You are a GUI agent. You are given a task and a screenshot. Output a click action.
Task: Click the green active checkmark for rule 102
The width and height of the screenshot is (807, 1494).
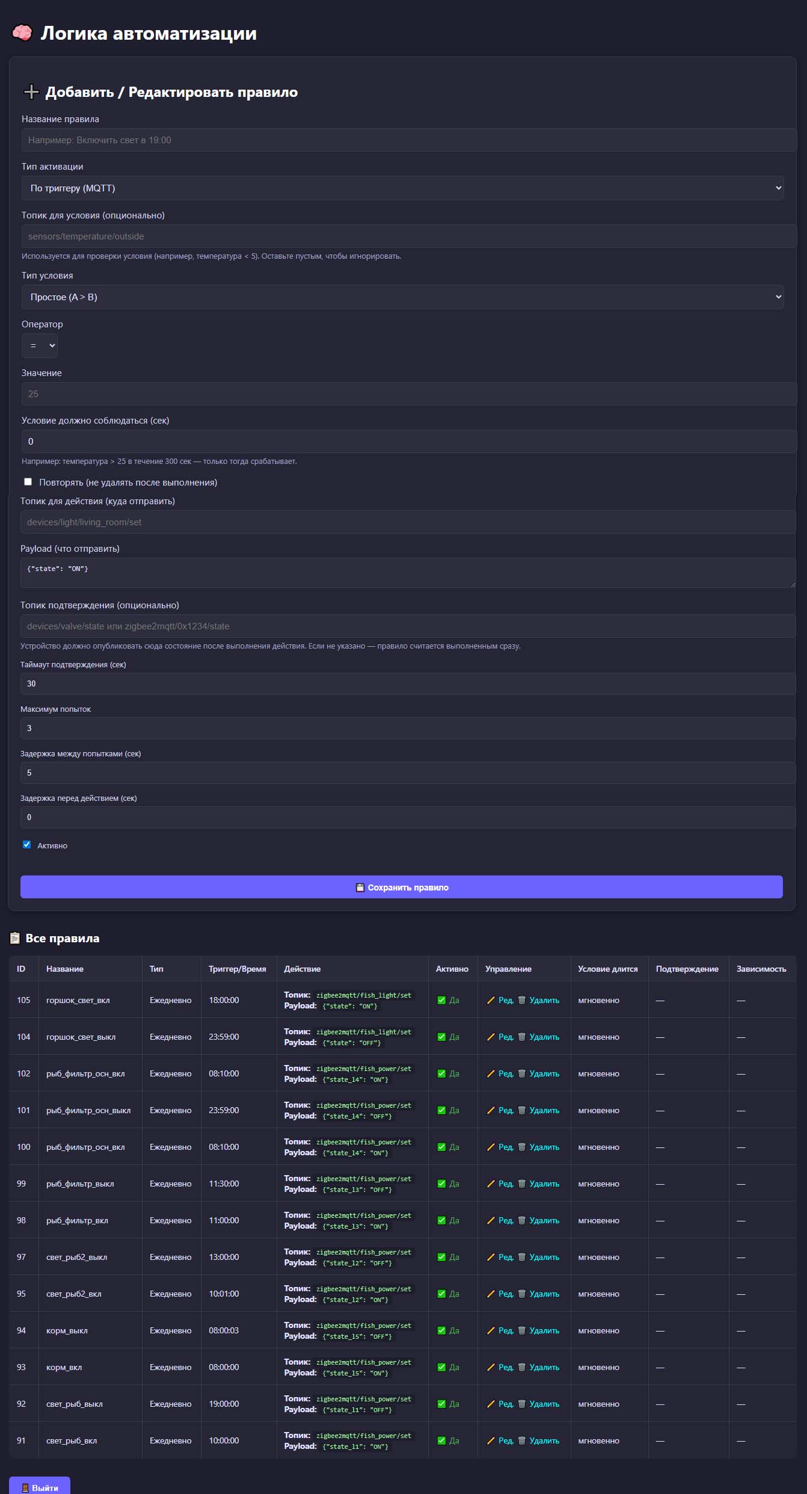coord(441,1073)
